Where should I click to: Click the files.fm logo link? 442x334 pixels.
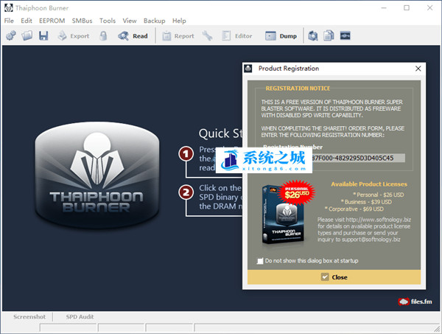(415, 302)
